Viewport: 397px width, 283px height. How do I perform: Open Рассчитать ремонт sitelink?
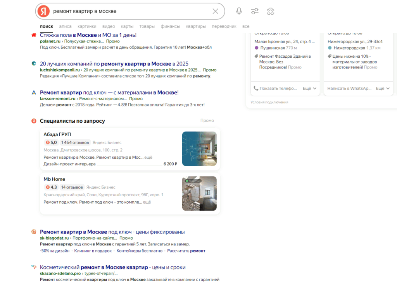pyautogui.click(x=186, y=251)
